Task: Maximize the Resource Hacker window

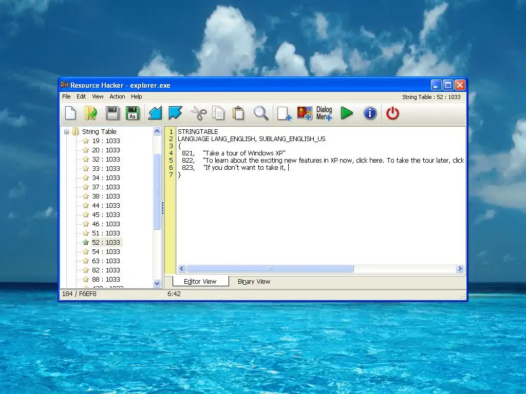Action: [448, 85]
